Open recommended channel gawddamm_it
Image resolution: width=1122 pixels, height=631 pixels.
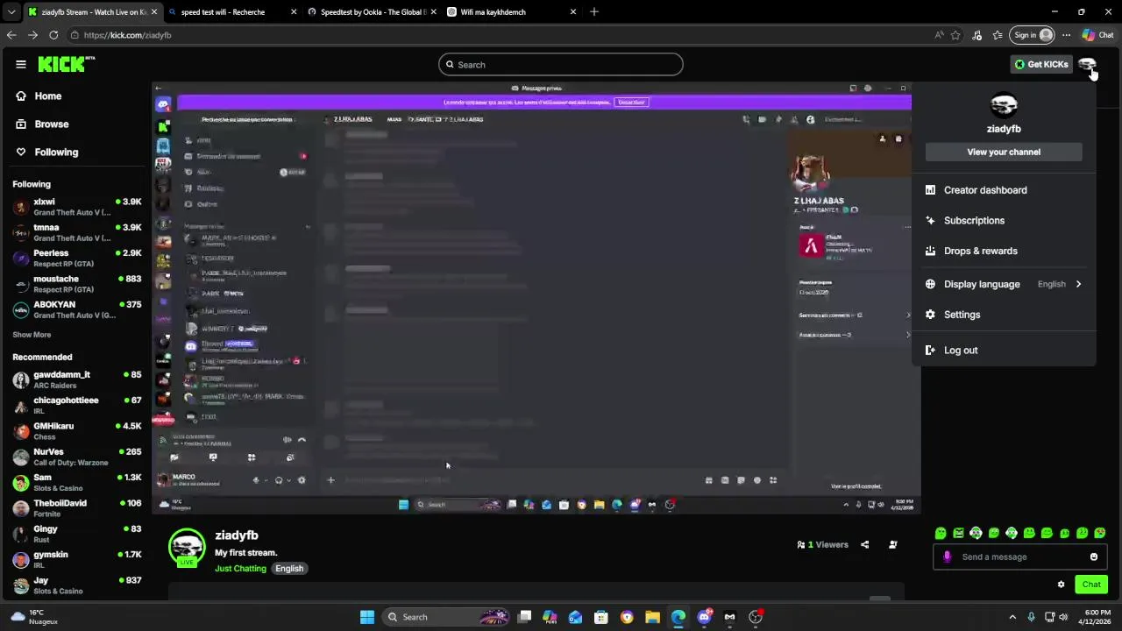coord(77,379)
